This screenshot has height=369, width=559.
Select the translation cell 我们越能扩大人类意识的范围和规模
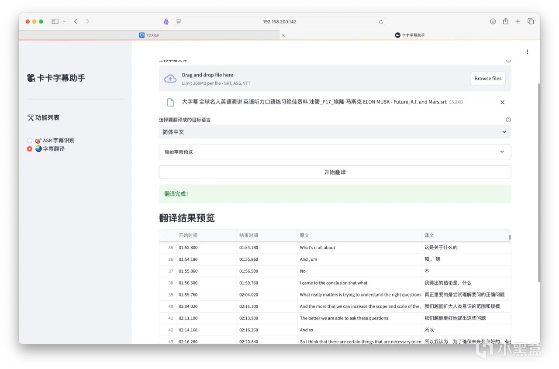466,307
